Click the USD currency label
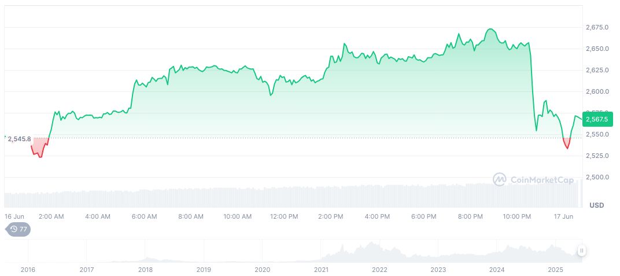This screenshot has width=620, height=276. pos(596,205)
